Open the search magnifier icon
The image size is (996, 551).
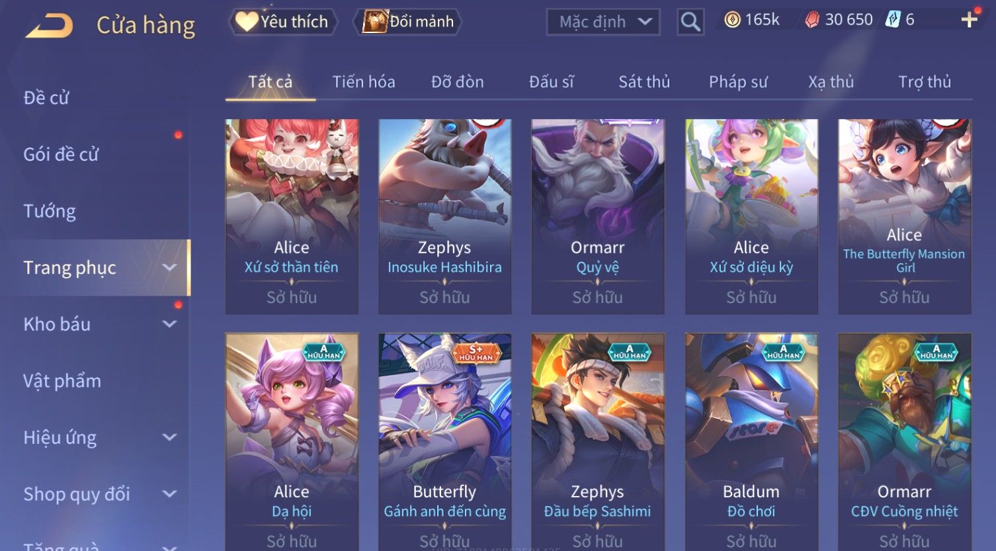[690, 22]
